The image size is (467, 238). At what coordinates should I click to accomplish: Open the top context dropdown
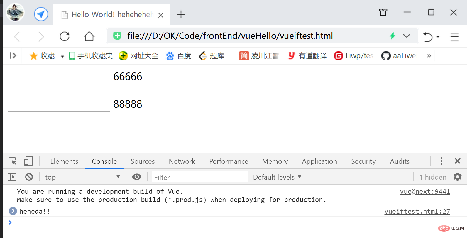pyautogui.click(x=82, y=177)
